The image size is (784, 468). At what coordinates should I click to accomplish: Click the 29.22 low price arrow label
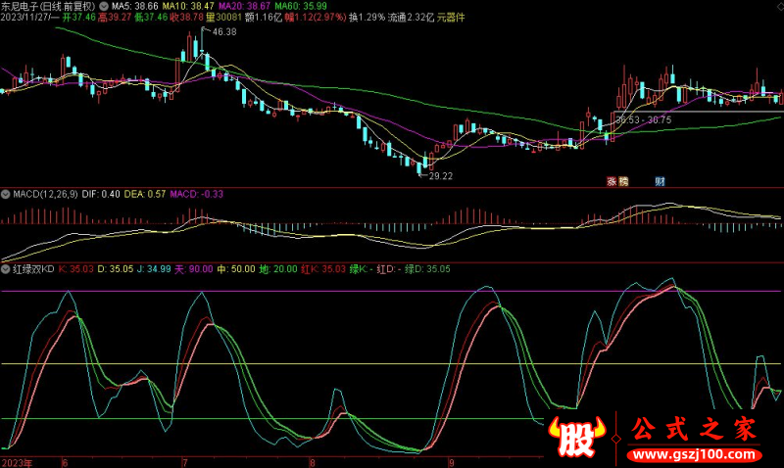click(438, 176)
